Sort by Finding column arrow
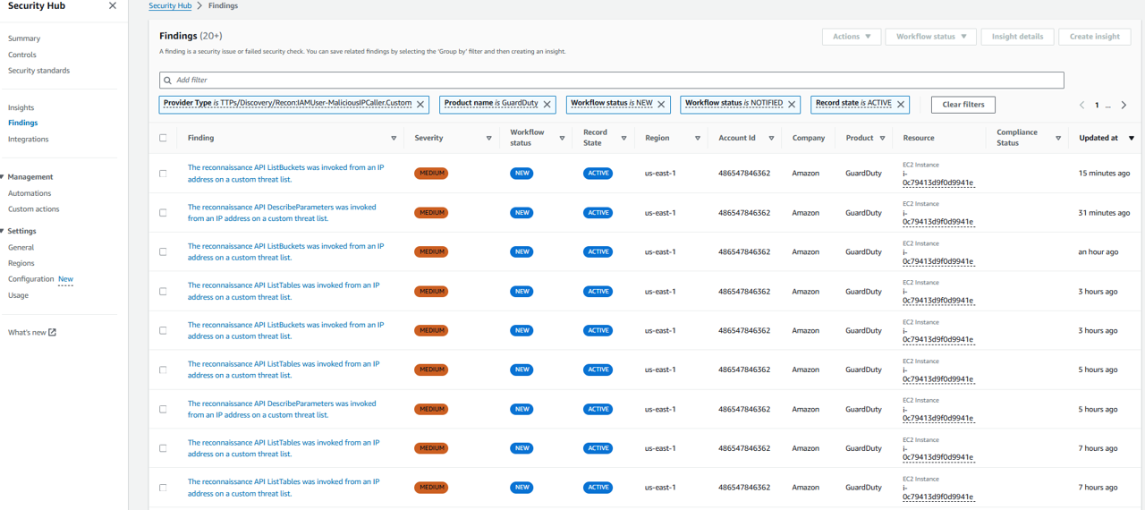 394,138
